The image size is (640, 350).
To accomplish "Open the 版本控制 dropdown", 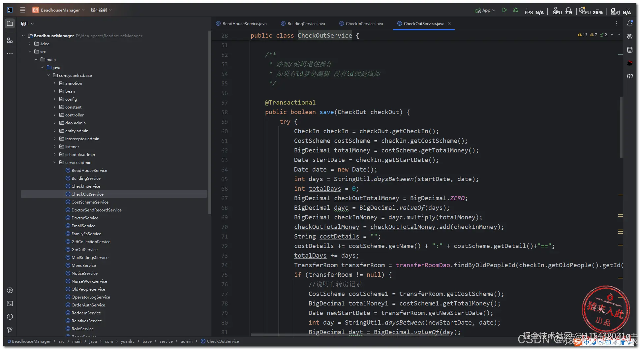I will click(x=101, y=10).
